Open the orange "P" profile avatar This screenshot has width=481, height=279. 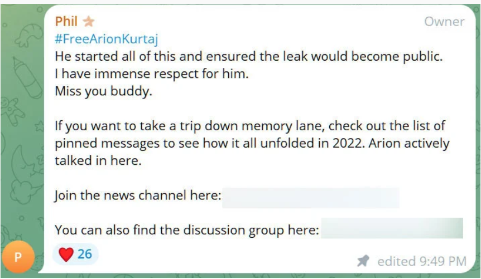(x=18, y=257)
